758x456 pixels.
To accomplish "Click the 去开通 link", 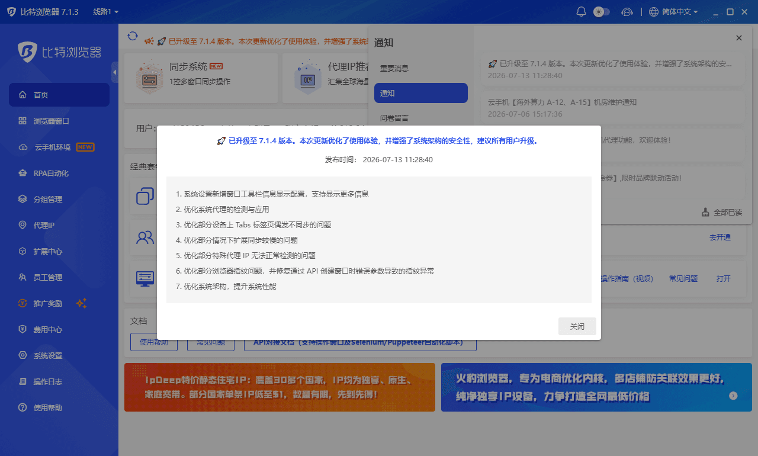I will pos(720,237).
